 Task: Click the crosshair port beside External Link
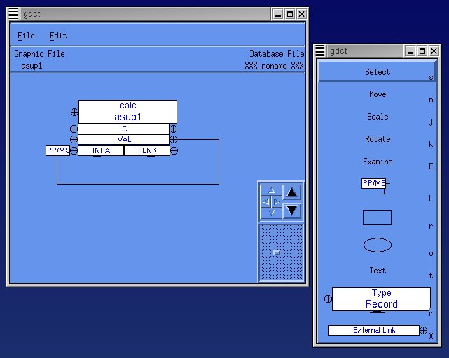point(424,330)
